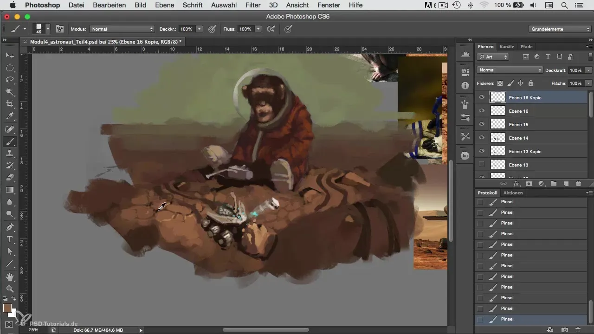
Task: Create a new layer group icon
Action: (553, 184)
